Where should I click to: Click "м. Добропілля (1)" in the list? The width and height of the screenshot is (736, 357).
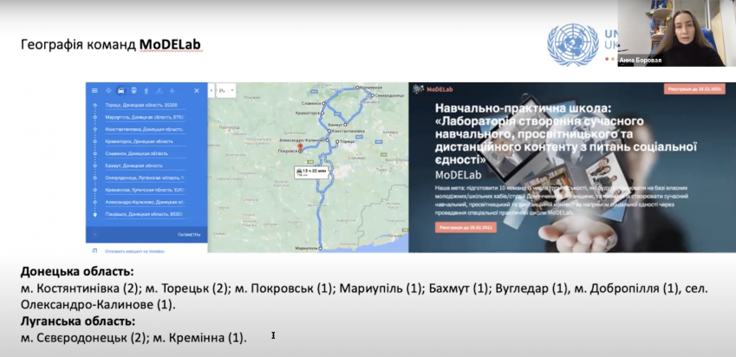pyautogui.click(x=627, y=288)
